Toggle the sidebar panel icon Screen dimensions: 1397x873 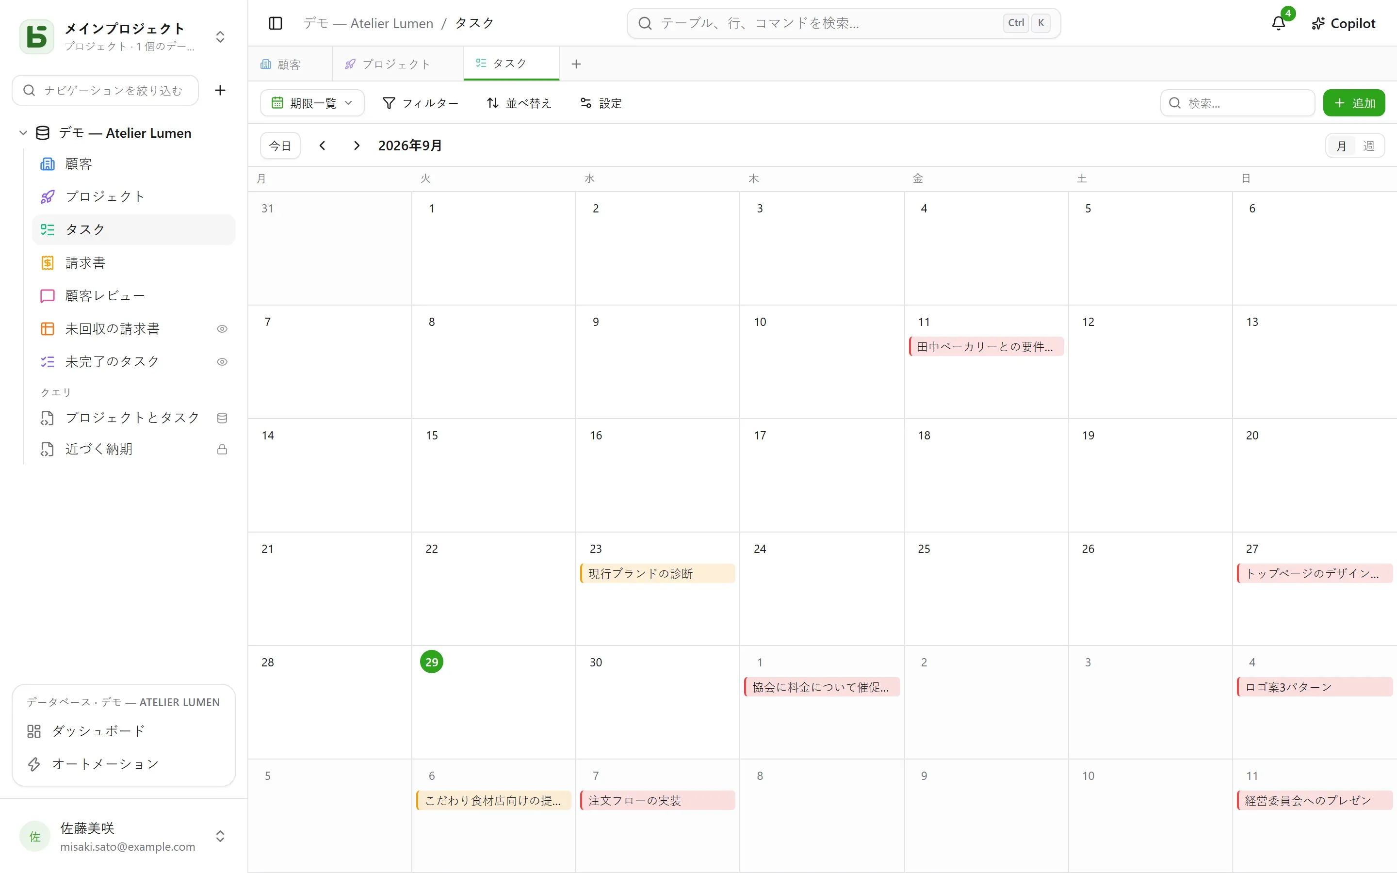pos(276,23)
